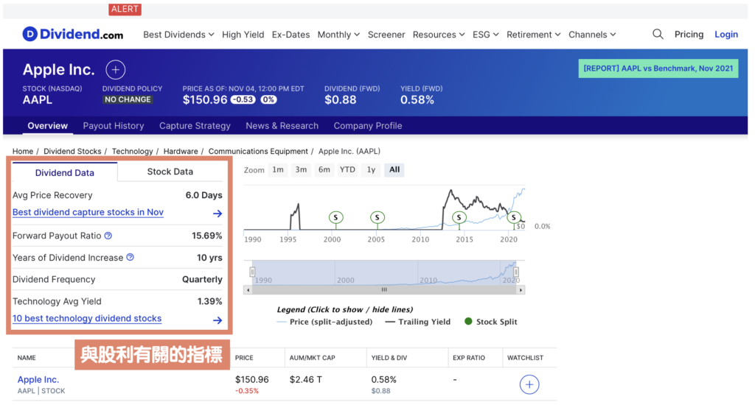Go to Communications Equipment breadcrumb
The width and height of the screenshot is (755, 405).
click(258, 151)
